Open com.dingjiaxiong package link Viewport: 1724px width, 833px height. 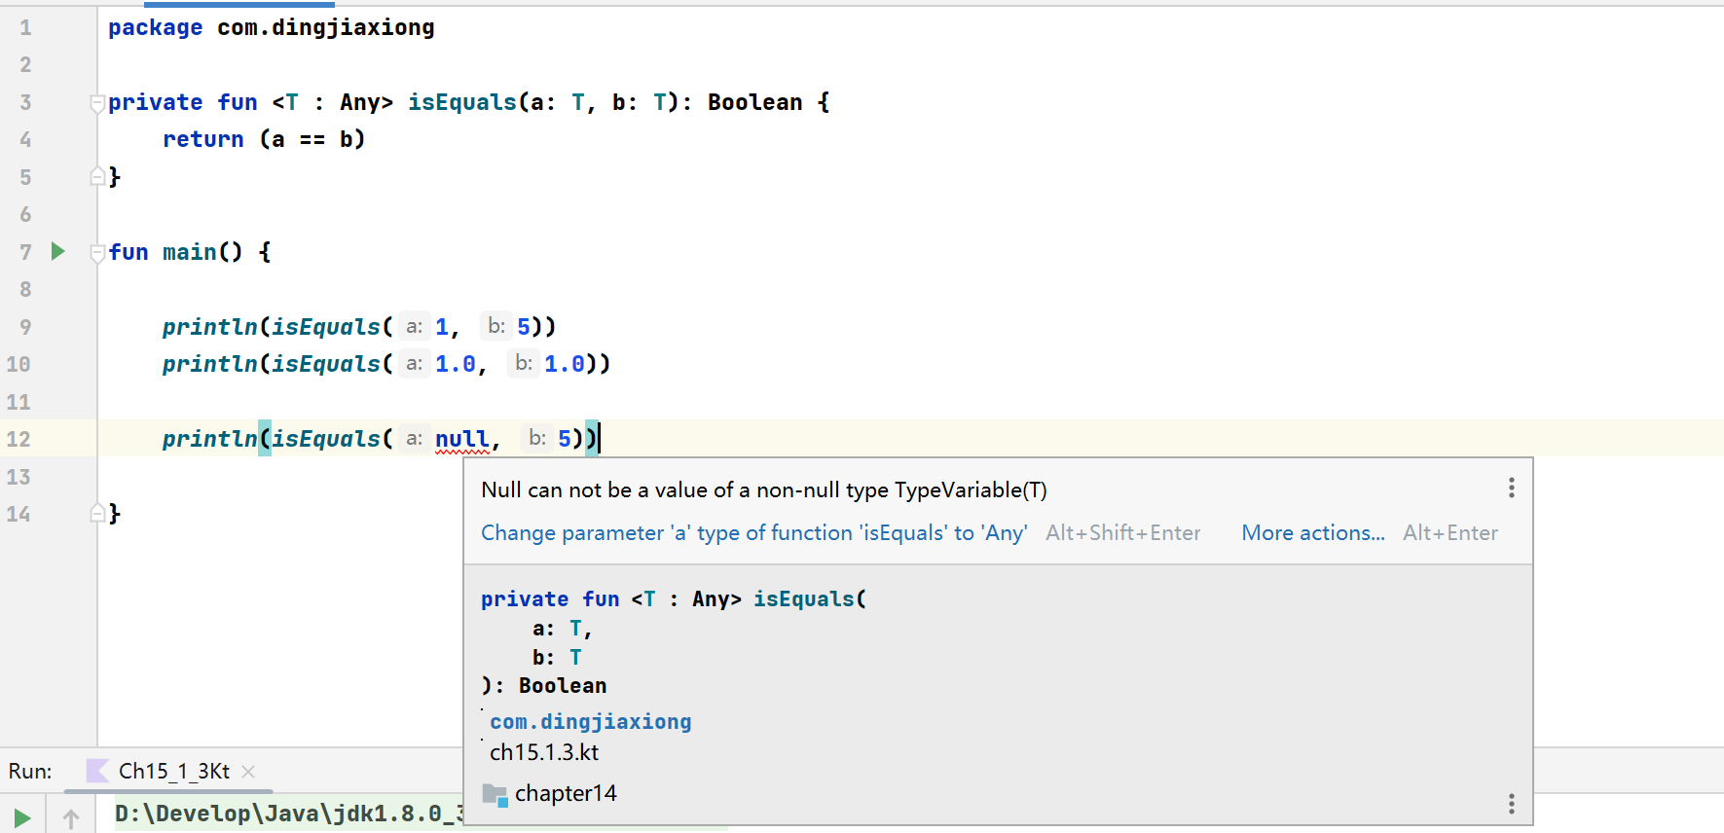tap(591, 722)
